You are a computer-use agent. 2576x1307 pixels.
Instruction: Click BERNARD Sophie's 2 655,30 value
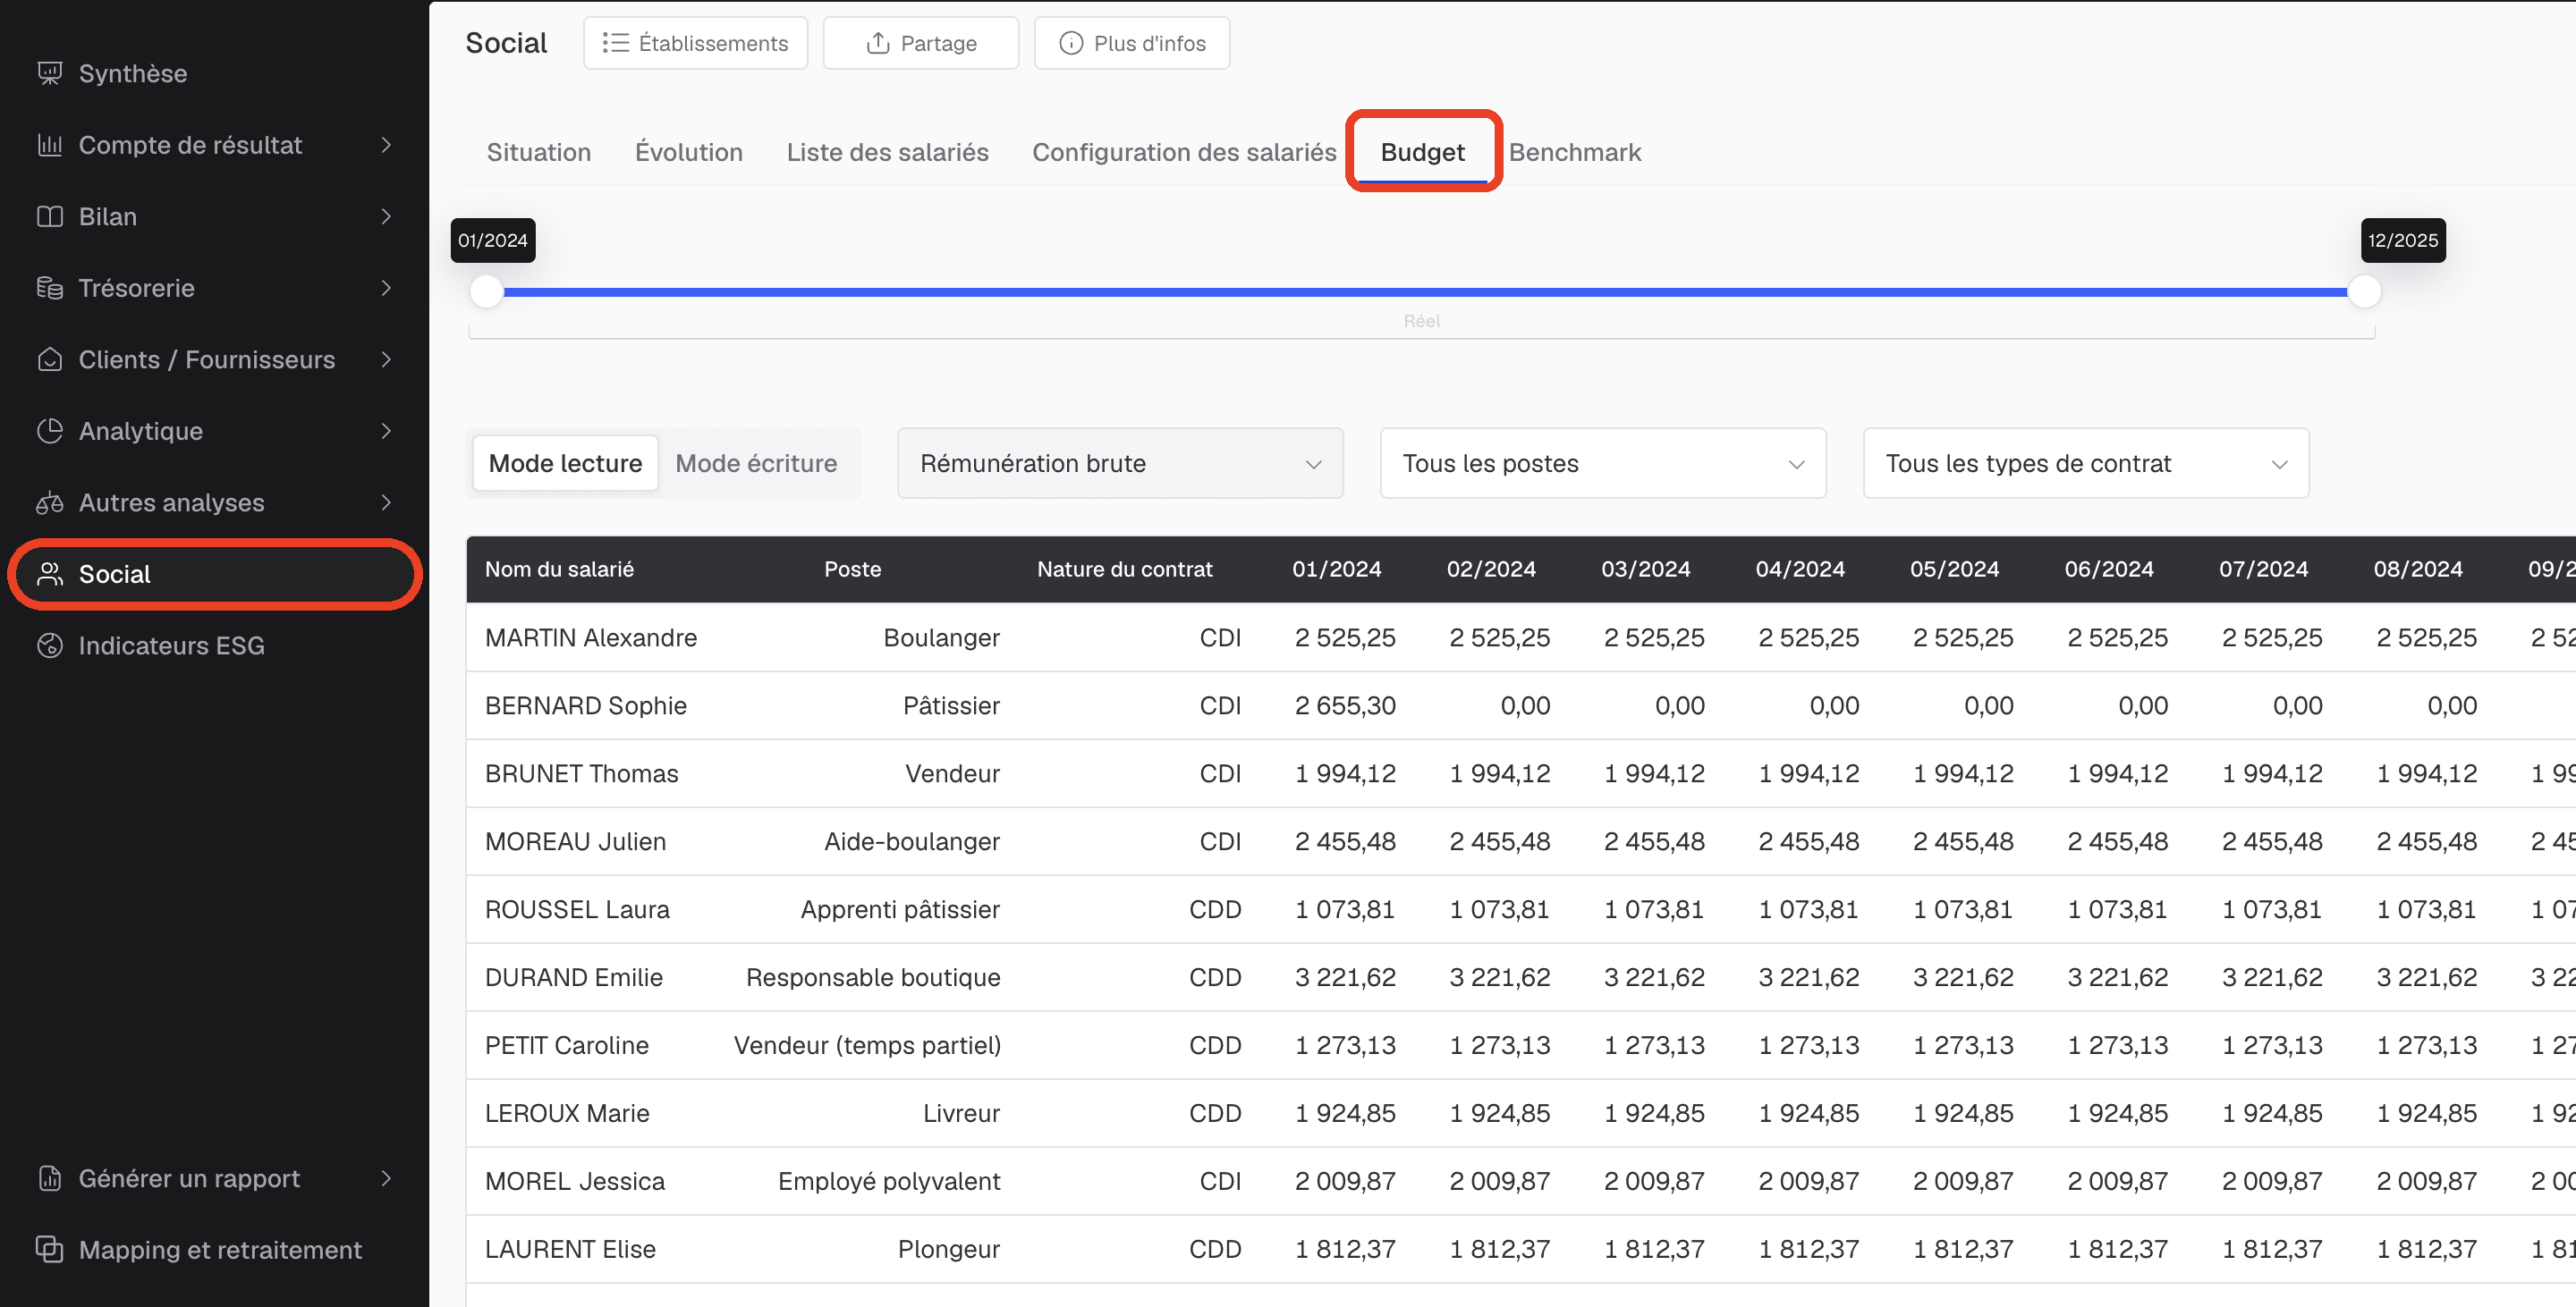pos(1344,704)
